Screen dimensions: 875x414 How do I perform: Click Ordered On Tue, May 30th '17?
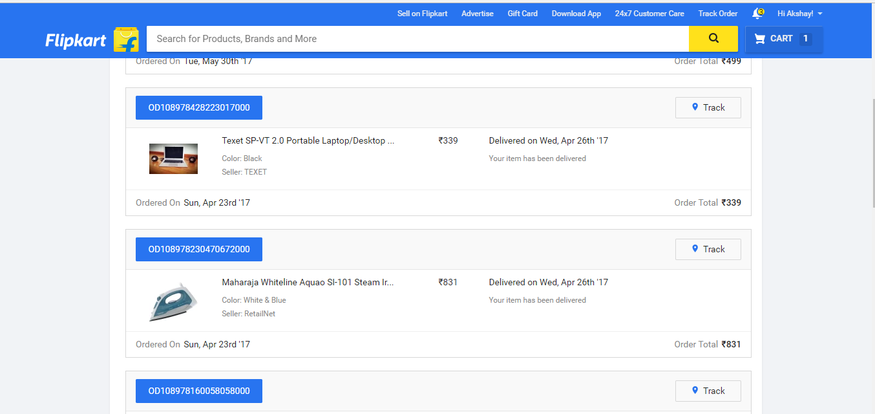point(194,61)
